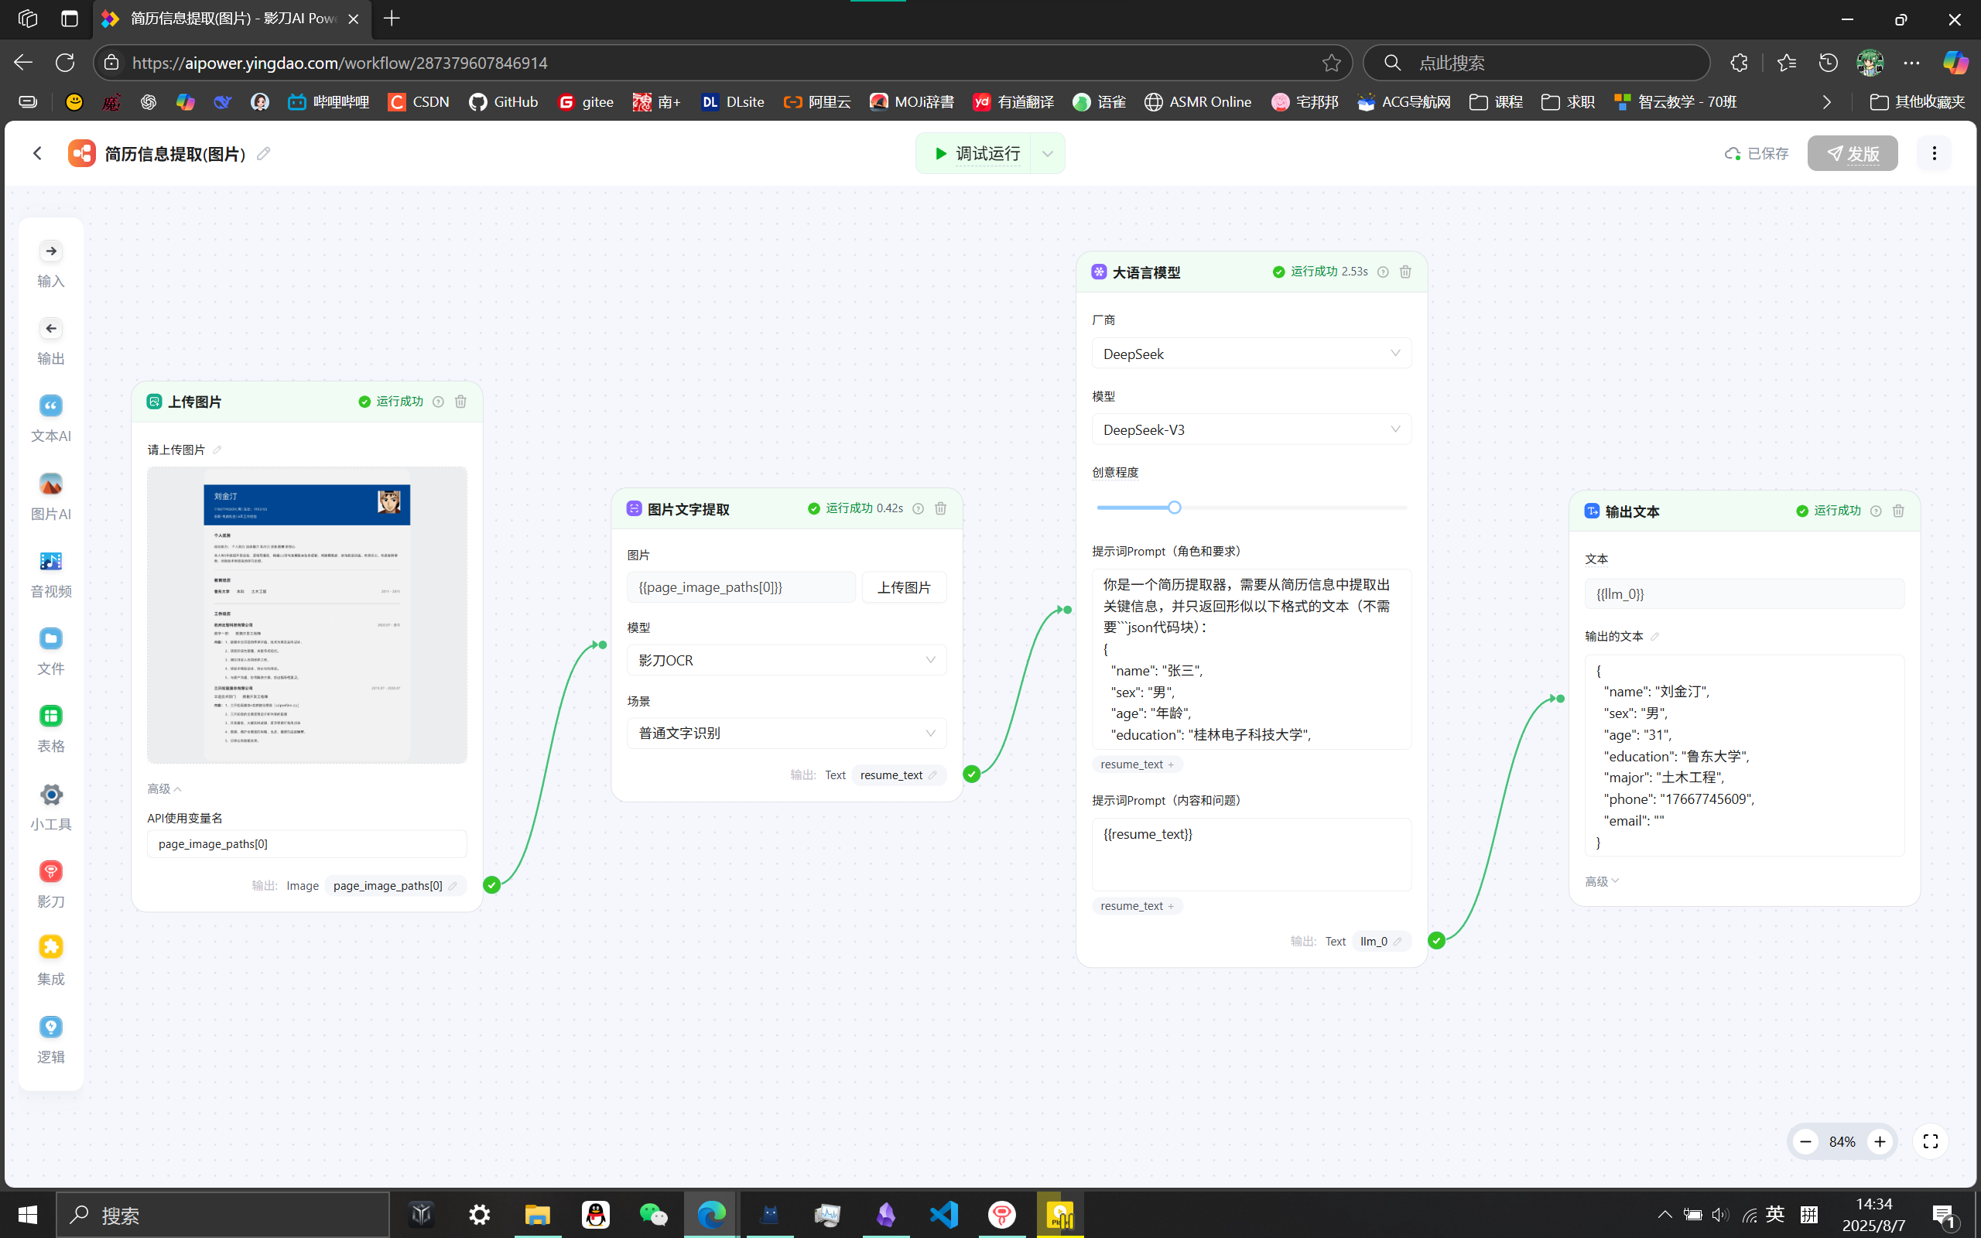1981x1238 pixels.
Task: Edit the workflow title pencil icon
Action: tap(264, 153)
